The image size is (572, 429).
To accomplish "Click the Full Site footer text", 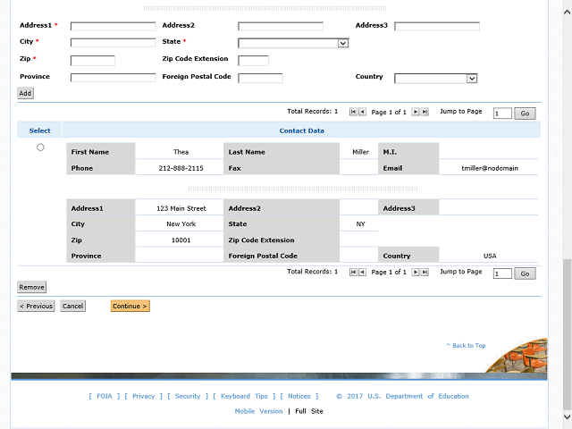I will [309, 411].
